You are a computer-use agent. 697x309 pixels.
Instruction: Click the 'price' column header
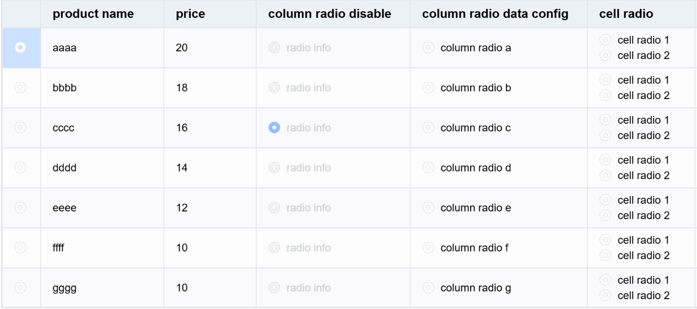pos(190,14)
